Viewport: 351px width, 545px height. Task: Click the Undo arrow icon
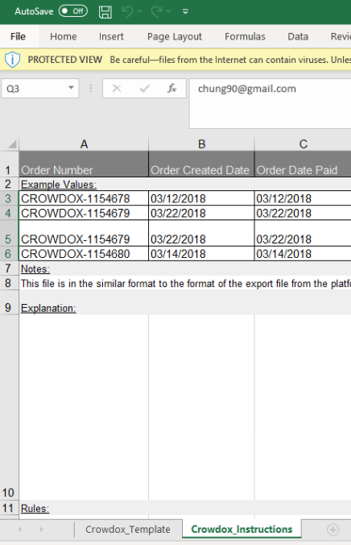(127, 12)
